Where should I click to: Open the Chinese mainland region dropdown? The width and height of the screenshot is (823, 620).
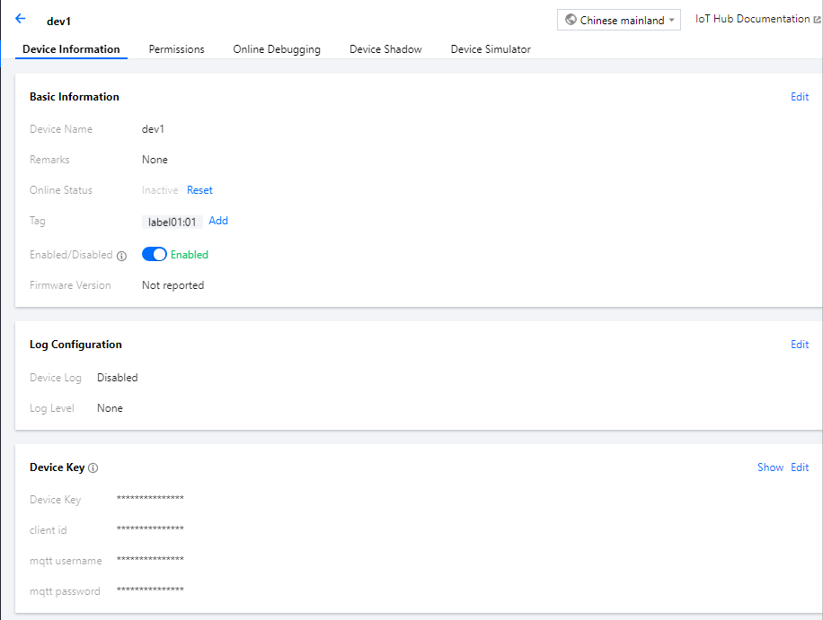click(619, 20)
